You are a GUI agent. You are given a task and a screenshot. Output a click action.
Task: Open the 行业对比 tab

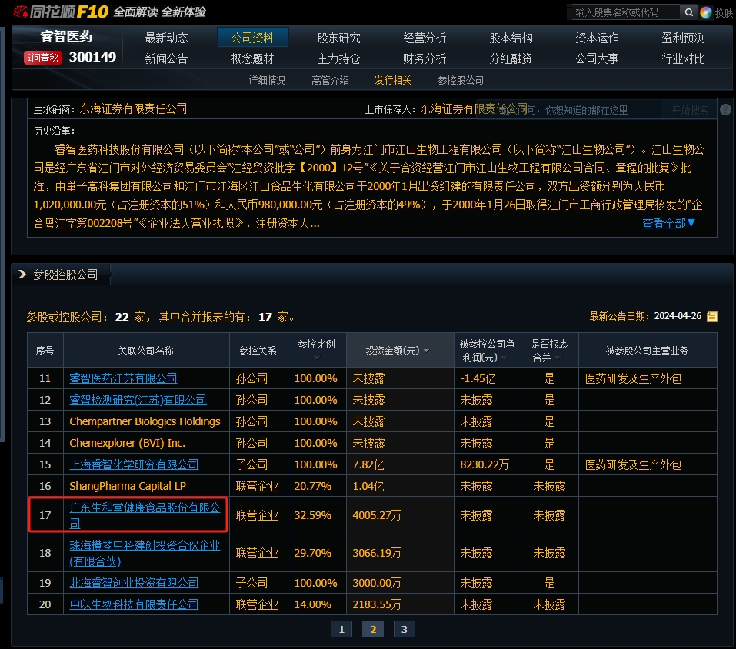pos(683,58)
